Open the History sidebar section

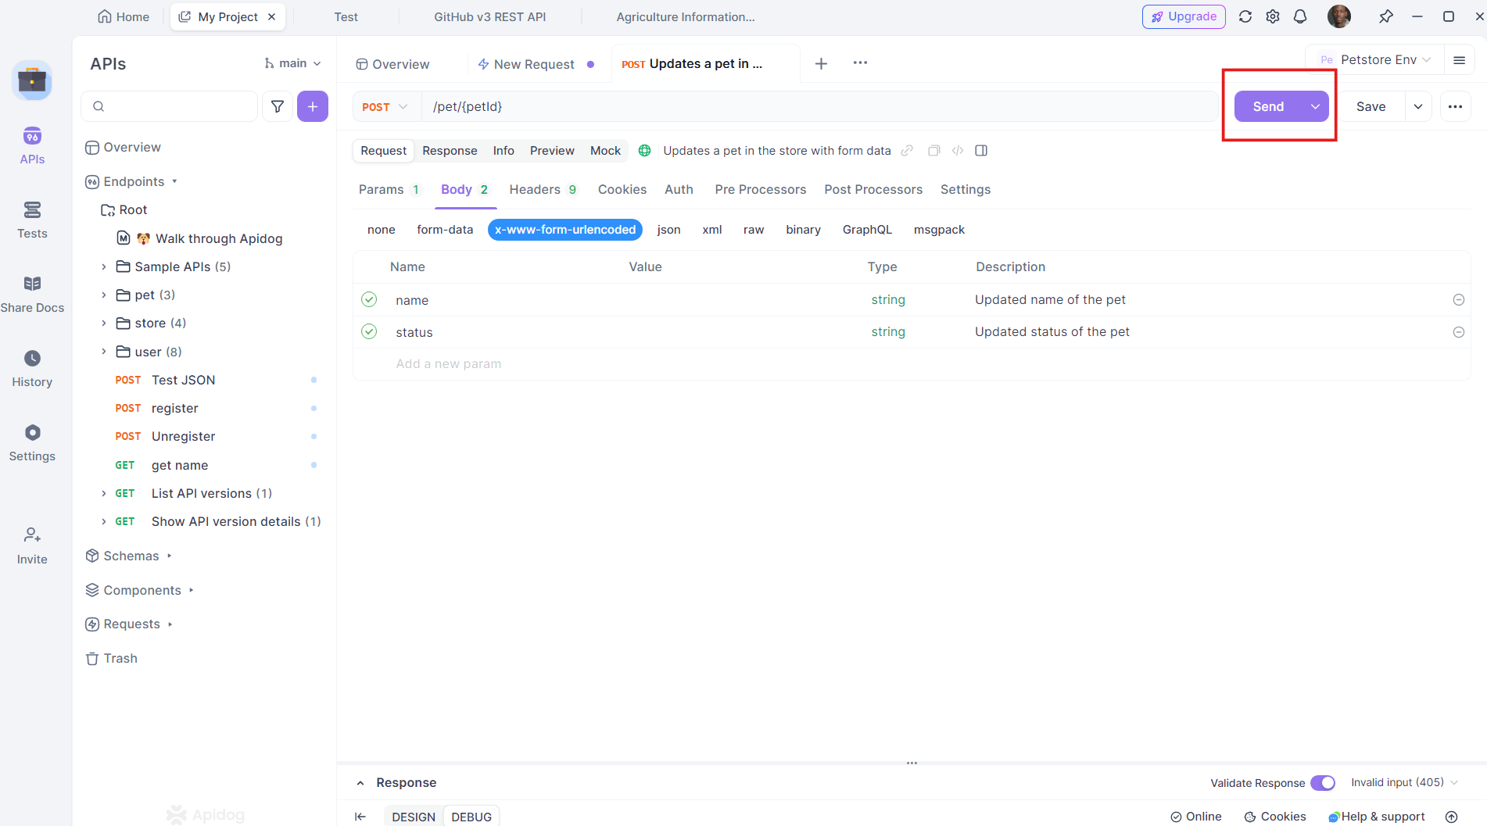(32, 368)
